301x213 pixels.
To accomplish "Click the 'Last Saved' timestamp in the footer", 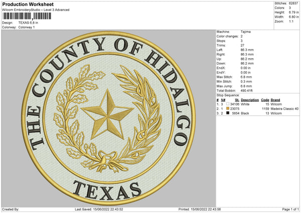I will (x=99, y=209).
